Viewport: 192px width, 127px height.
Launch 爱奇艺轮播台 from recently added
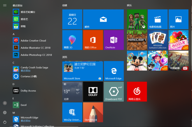[33, 12]
